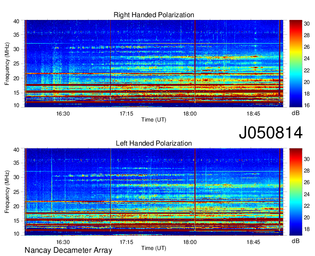Click the Right Handed plot's dB colorbar

296,64
